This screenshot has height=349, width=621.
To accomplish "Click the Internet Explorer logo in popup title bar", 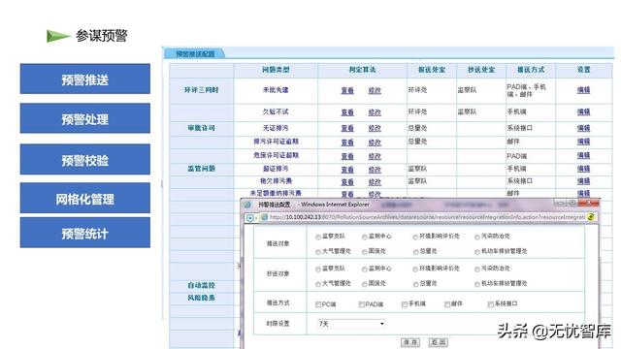I will [x=247, y=205].
